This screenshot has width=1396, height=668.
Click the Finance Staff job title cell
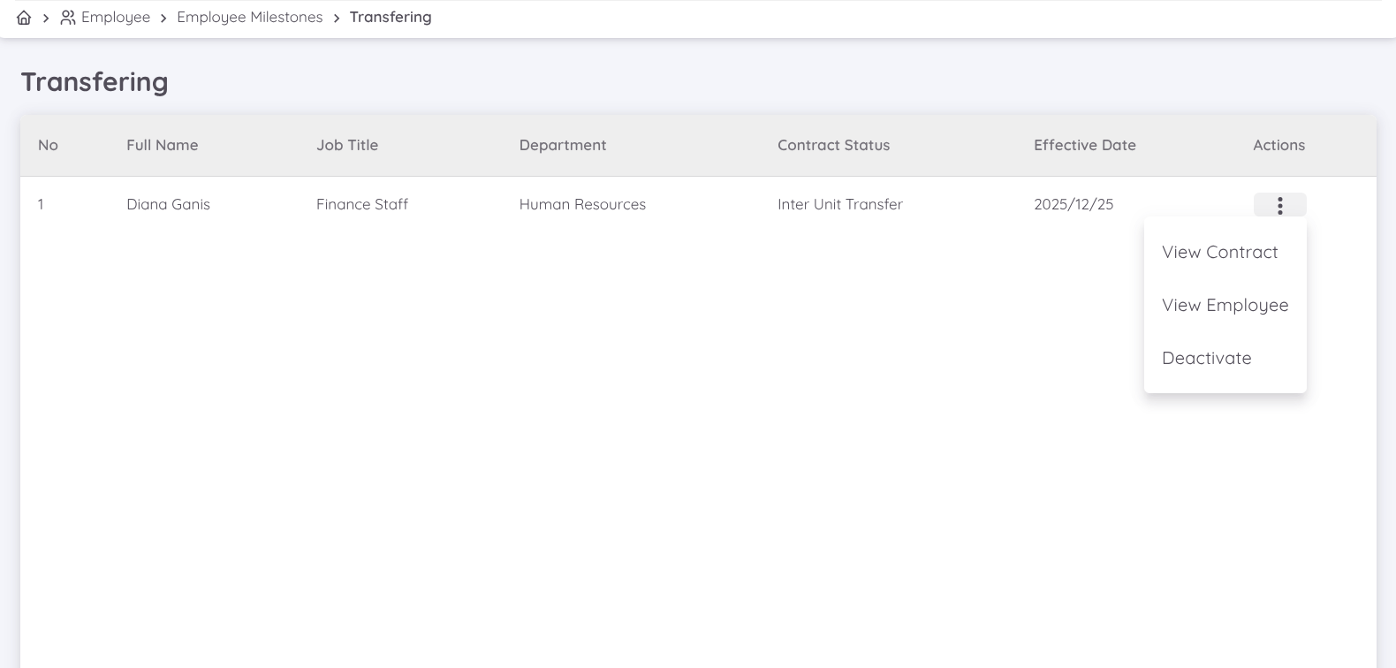point(362,205)
